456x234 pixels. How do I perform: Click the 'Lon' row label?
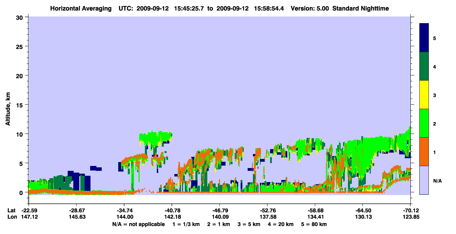(12, 217)
